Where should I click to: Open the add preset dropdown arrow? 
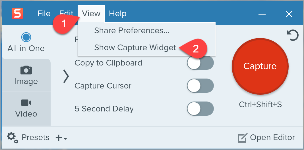pos(65,139)
